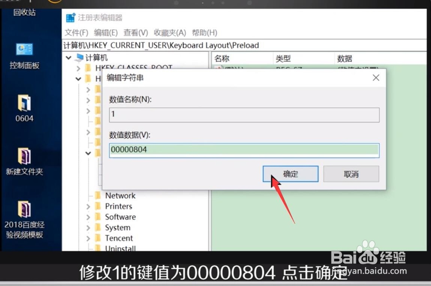Select the 控制面板 desktop icon
The width and height of the screenshot is (431, 286).
25,56
